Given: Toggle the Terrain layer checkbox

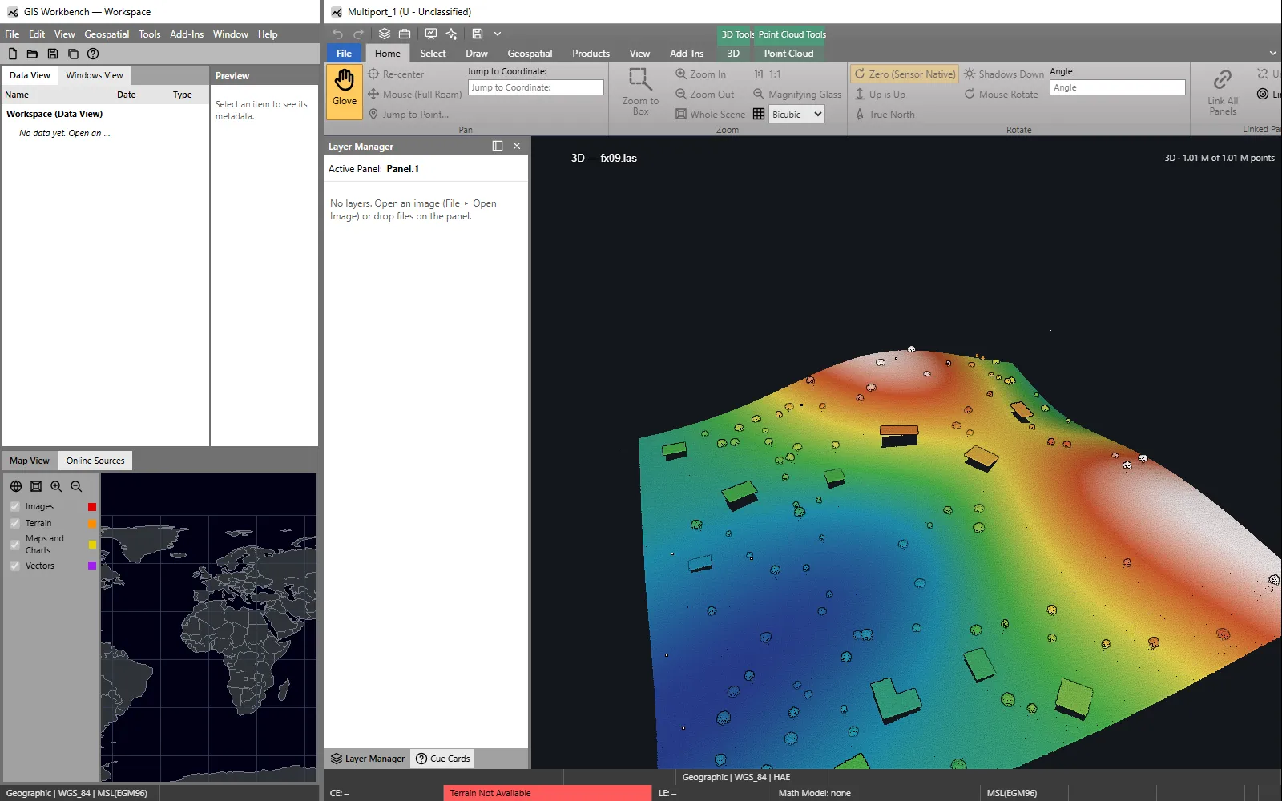Looking at the screenshot, I should tap(15, 523).
